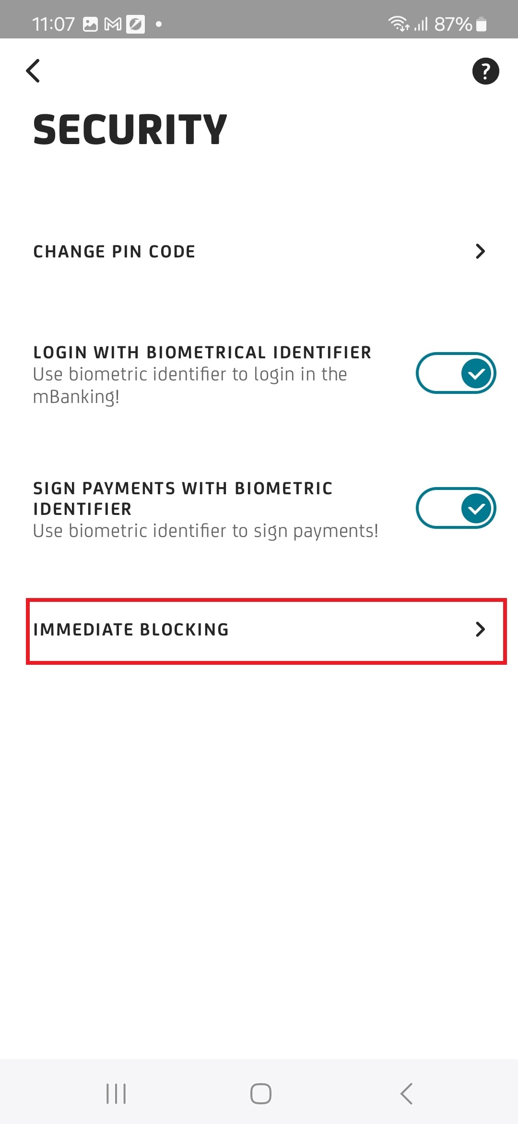Image resolution: width=518 pixels, height=1124 pixels.
Task: Turn off sign payments biometric toggle
Action: pos(456,508)
